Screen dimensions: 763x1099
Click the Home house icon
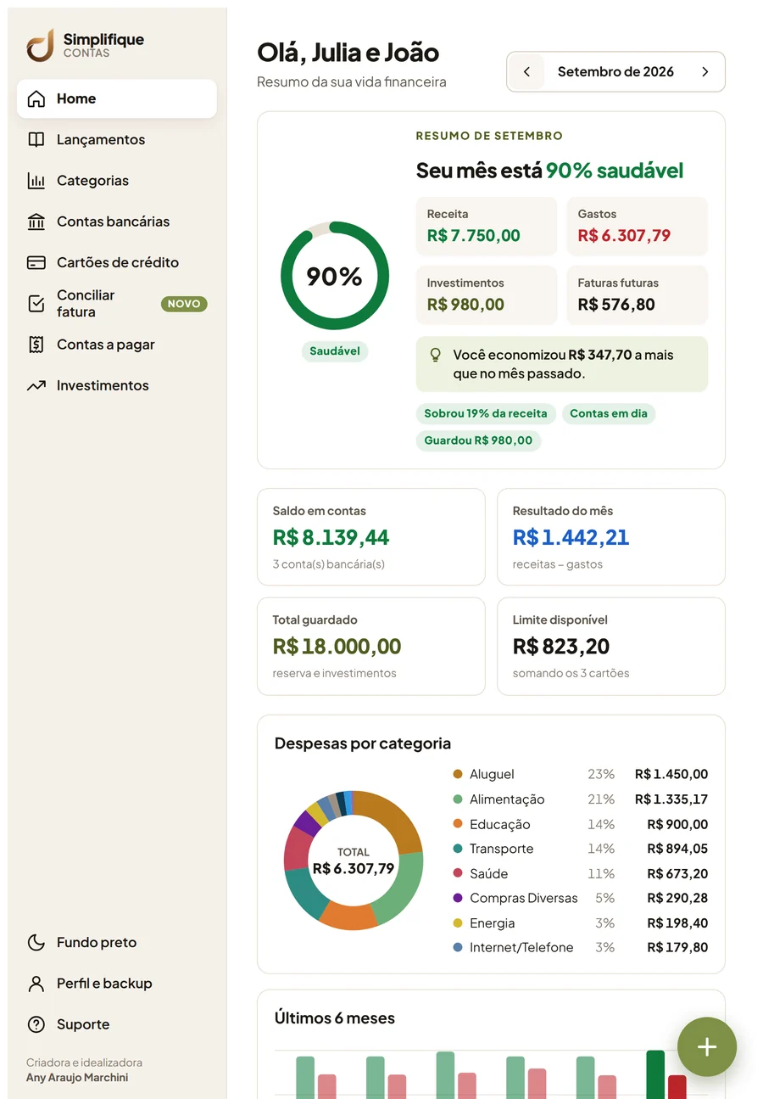coord(36,98)
